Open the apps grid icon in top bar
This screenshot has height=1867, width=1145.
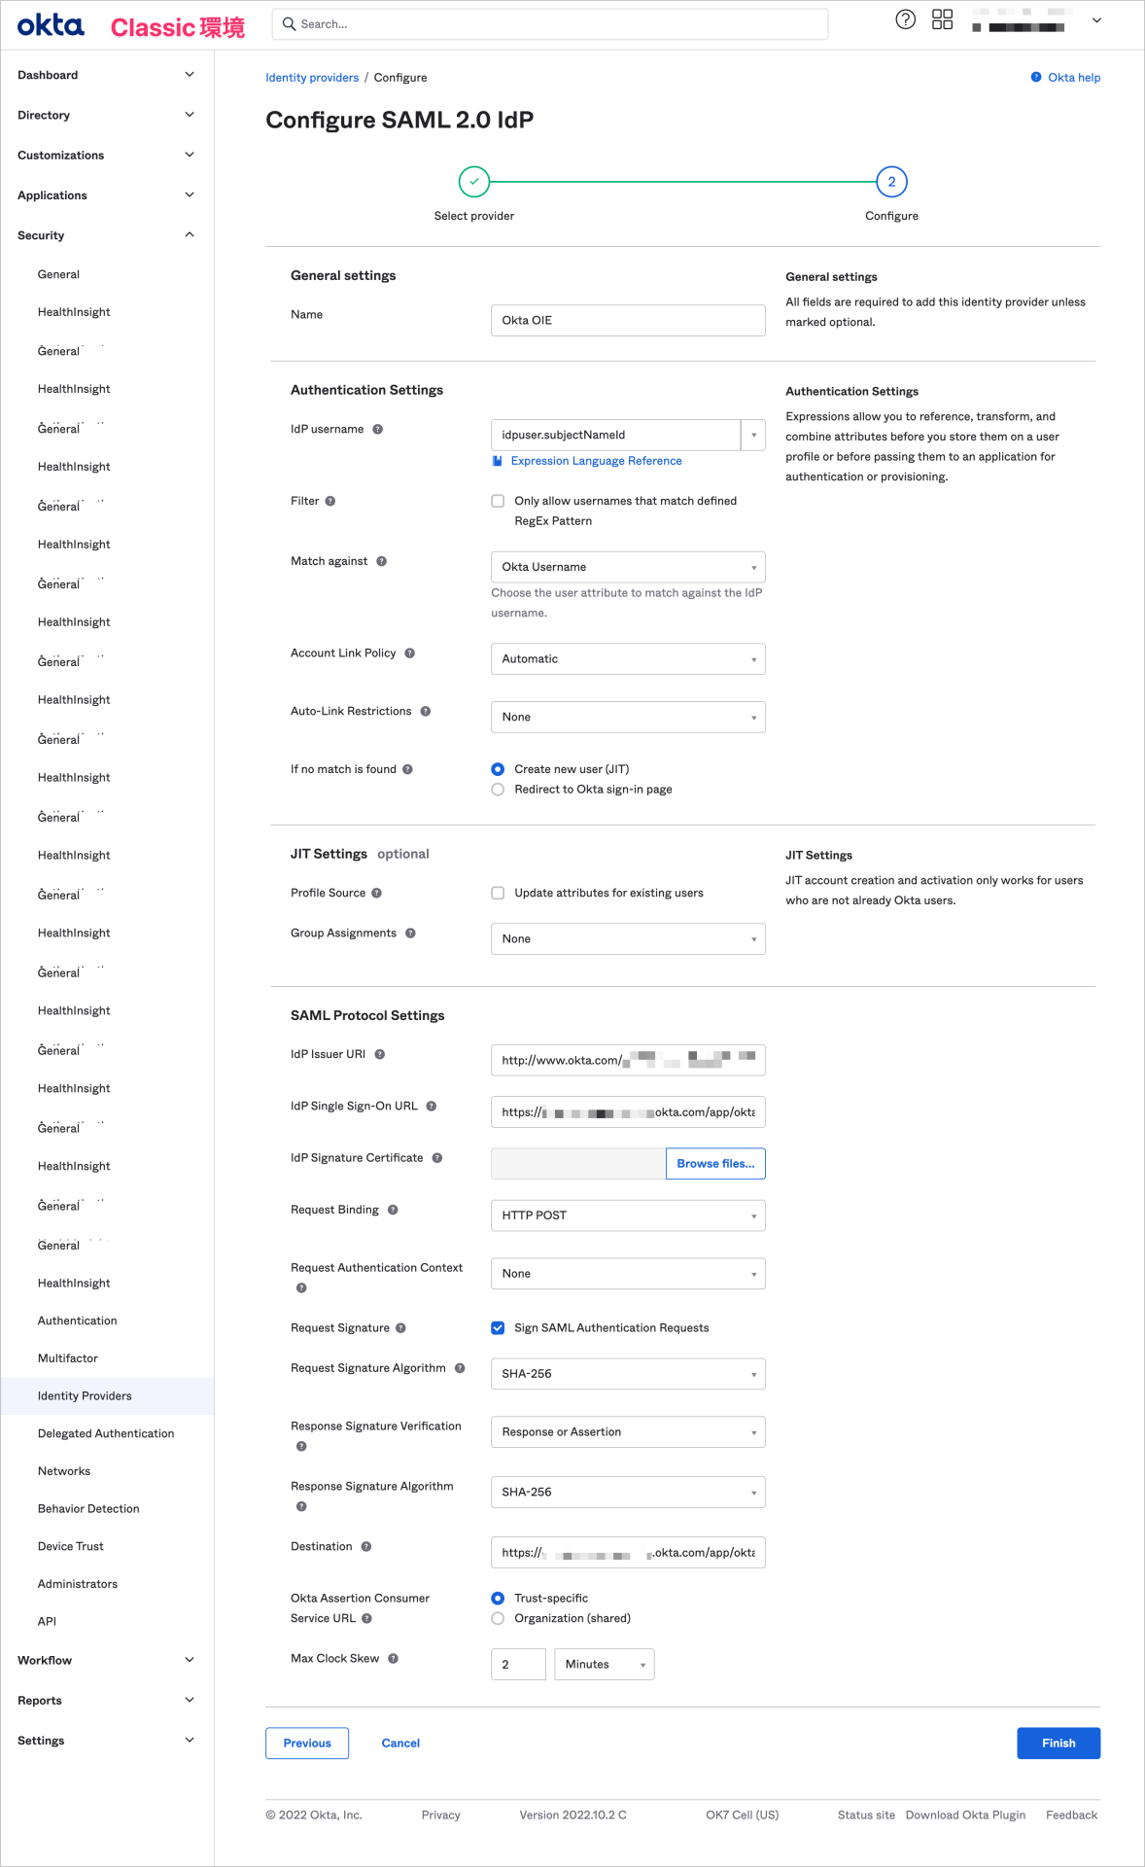(942, 18)
